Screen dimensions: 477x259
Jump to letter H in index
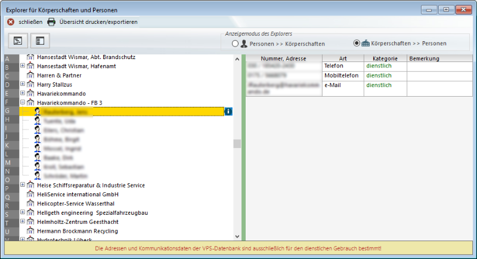tap(11, 119)
